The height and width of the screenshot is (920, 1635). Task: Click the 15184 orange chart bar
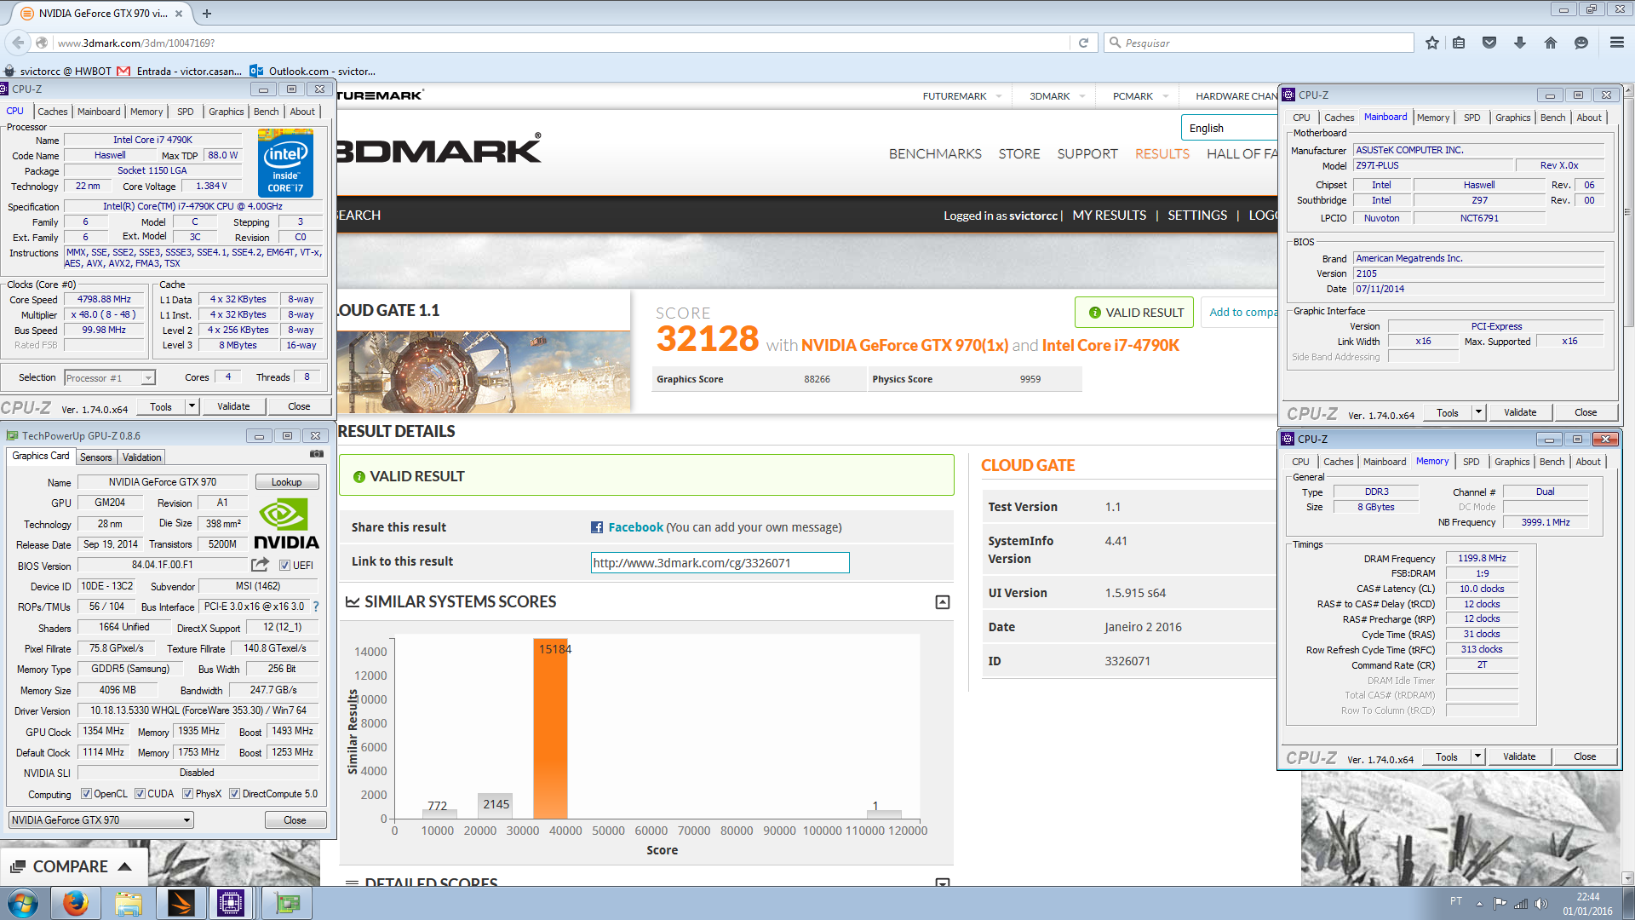[550, 729]
